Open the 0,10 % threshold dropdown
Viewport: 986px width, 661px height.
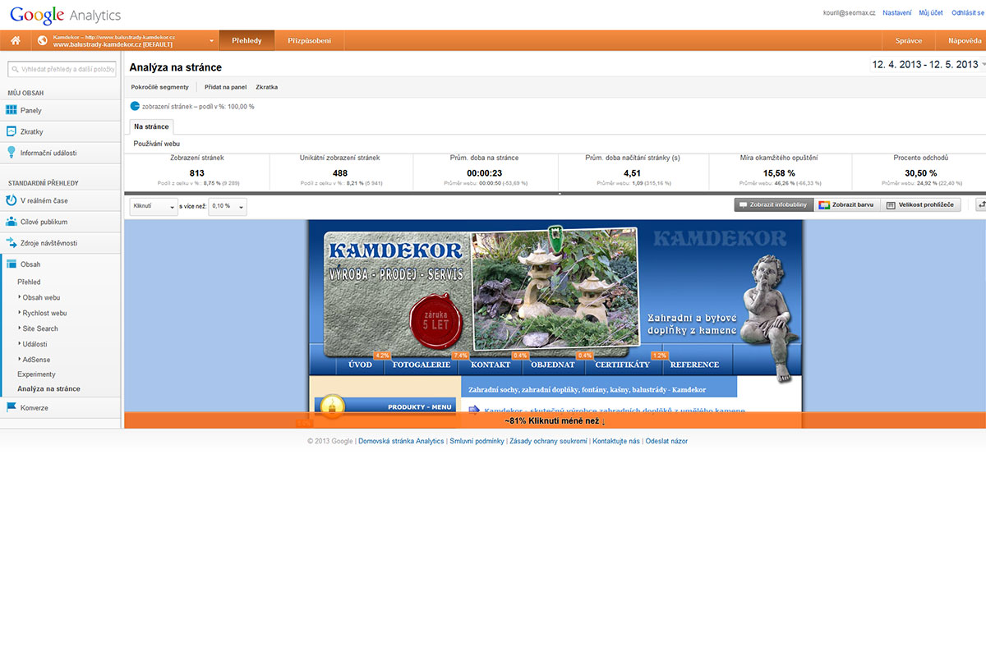(227, 207)
